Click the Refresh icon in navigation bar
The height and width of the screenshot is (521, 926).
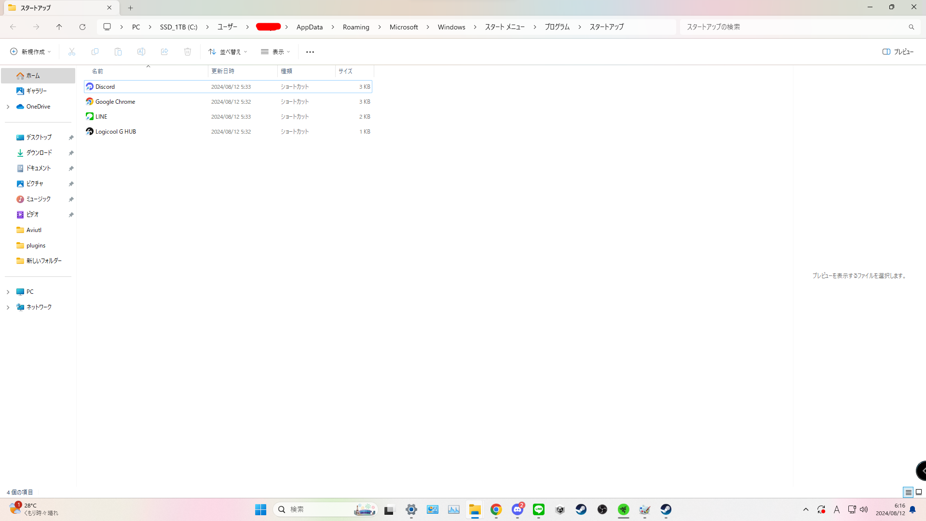click(x=82, y=27)
